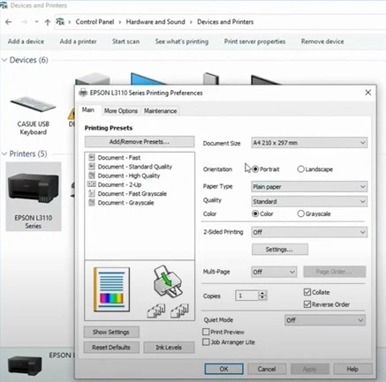Switch to the Main tab
Screen dimensions: 386x382
pyautogui.click(x=88, y=110)
